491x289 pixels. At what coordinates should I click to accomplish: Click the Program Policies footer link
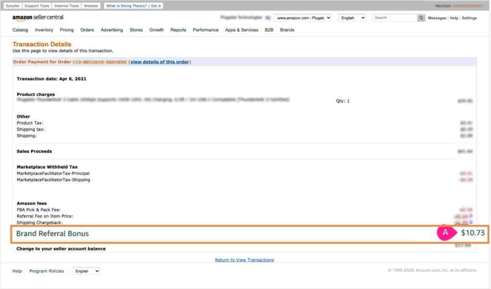[47, 271]
